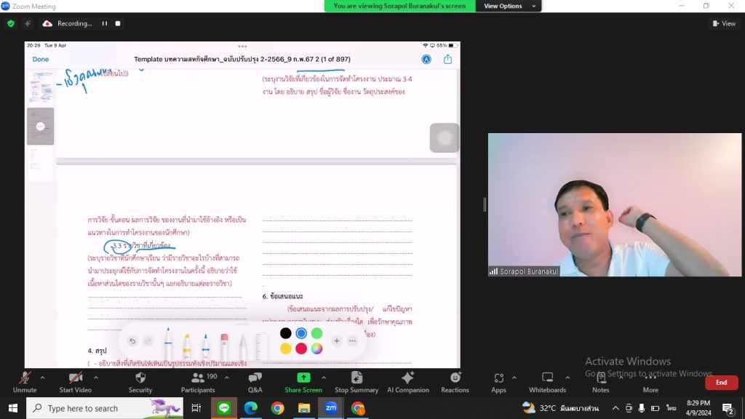
Task: Expand share options arrow next to Share Screen
Action: point(324,378)
